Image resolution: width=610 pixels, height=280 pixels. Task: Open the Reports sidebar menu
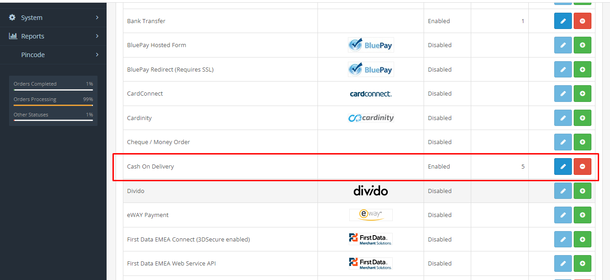point(53,36)
